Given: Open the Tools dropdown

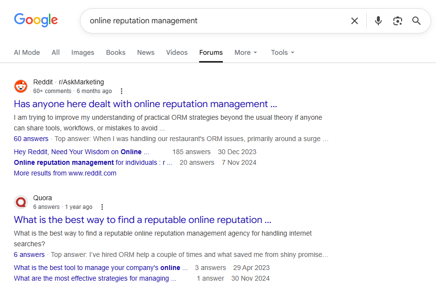Looking at the screenshot, I should (x=282, y=52).
